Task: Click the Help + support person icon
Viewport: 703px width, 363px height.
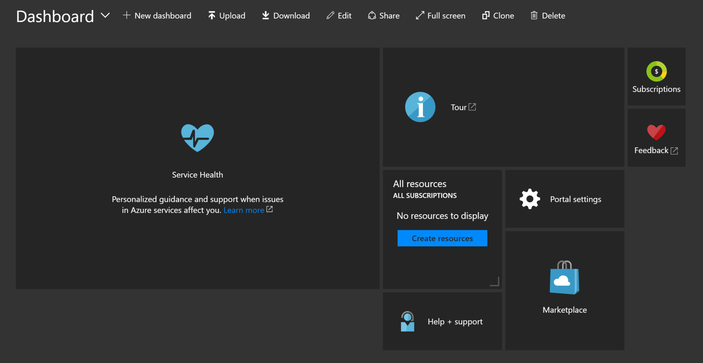Action: click(x=407, y=321)
